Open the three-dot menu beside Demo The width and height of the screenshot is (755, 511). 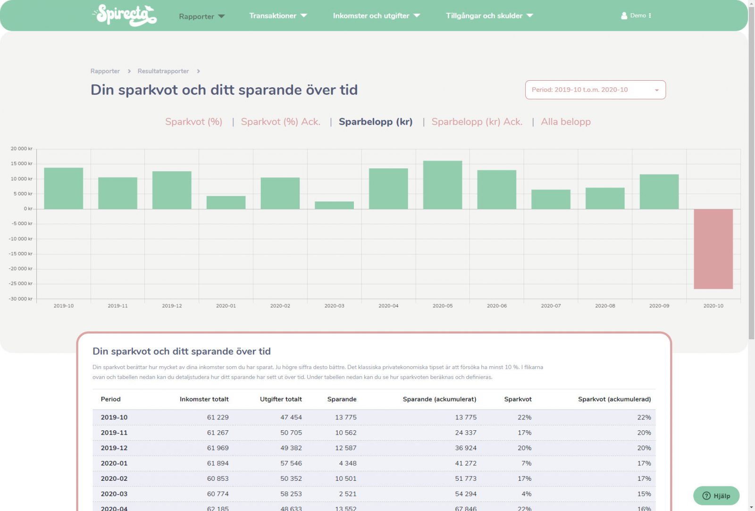[x=650, y=16]
